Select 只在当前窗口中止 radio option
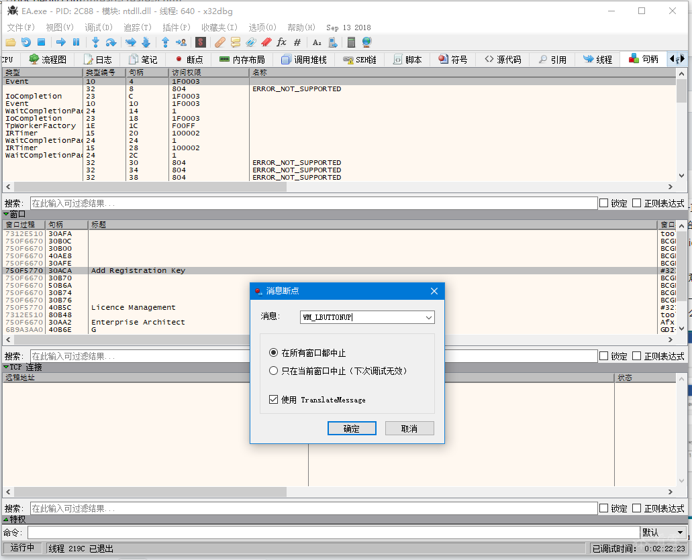 338,371
